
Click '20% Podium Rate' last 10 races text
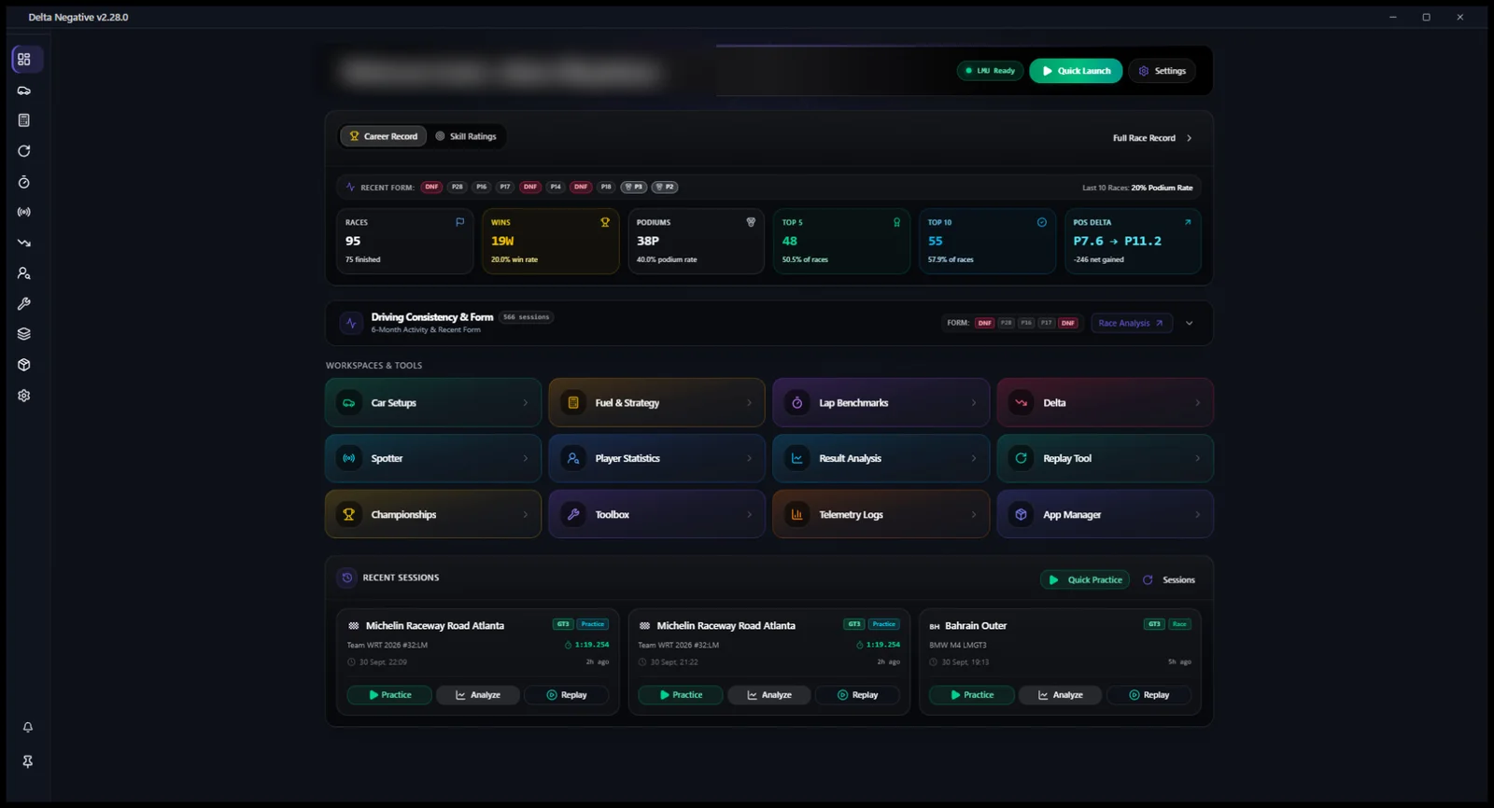(1162, 188)
